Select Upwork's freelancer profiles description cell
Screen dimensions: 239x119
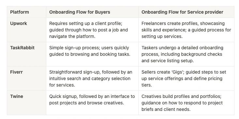coord(186,30)
